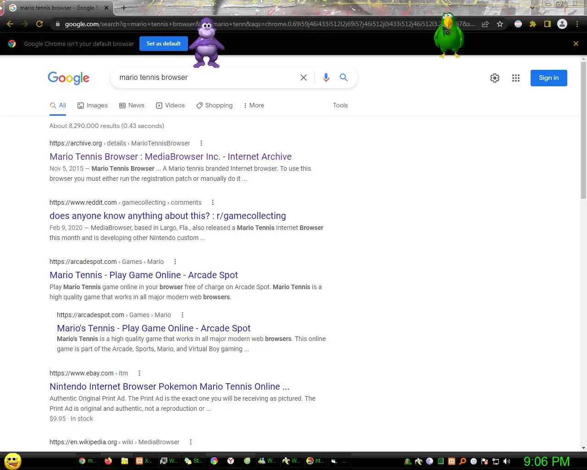587x470 pixels.
Task: Submit search with the magnifier icon
Action: tap(343, 78)
